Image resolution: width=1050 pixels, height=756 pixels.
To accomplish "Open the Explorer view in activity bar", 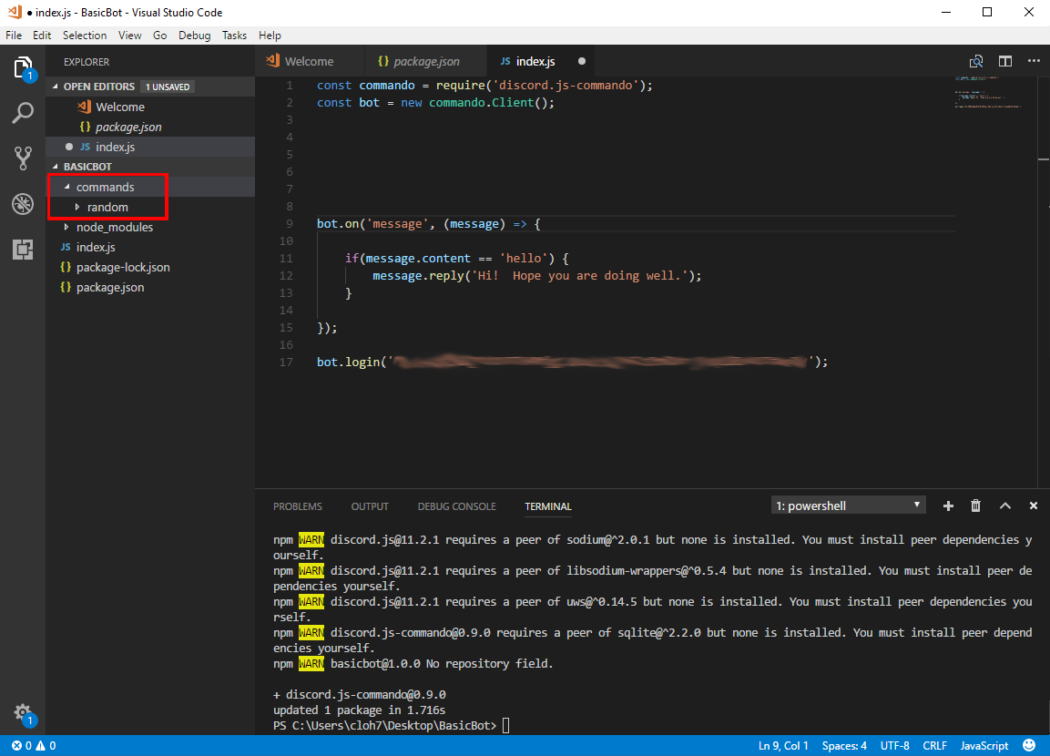I will [x=23, y=68].
